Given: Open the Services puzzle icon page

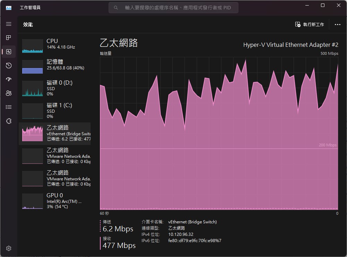Looking at the screenshot, I should click(x=9, y=121).
